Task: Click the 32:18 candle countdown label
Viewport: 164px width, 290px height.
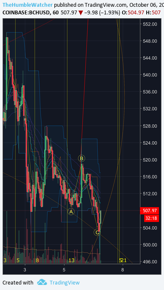Action: (151, 218)
